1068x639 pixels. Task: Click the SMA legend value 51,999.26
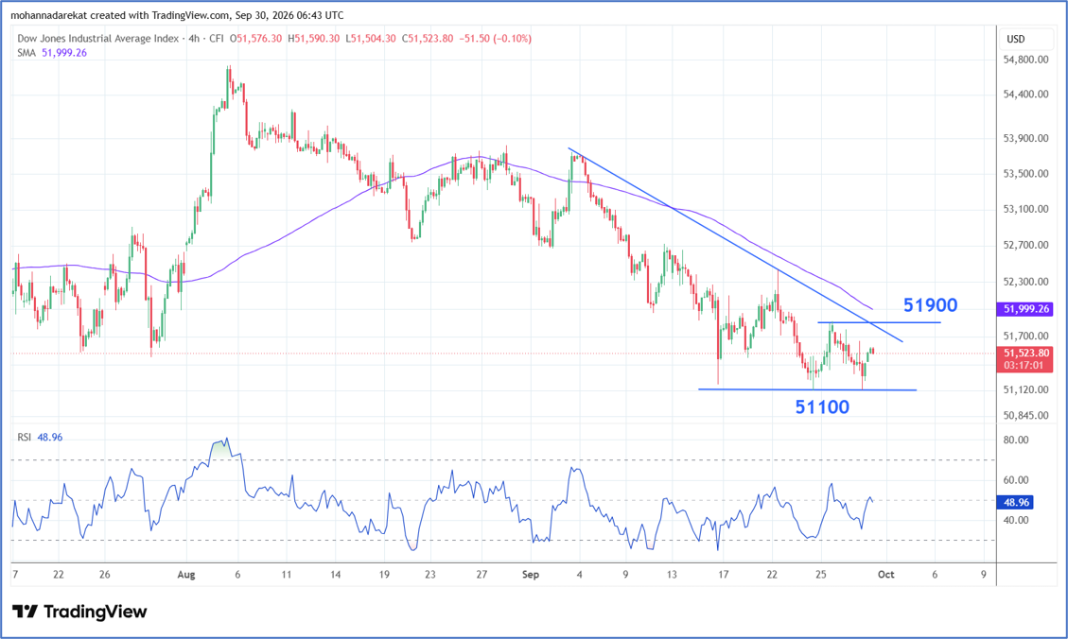pos(64,53)
